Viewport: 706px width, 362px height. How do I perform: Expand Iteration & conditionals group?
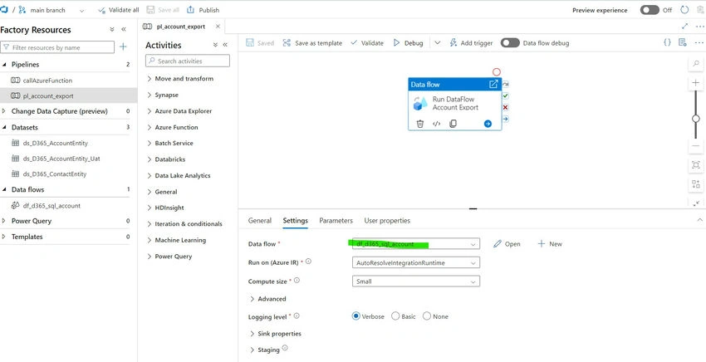[184, 224]
